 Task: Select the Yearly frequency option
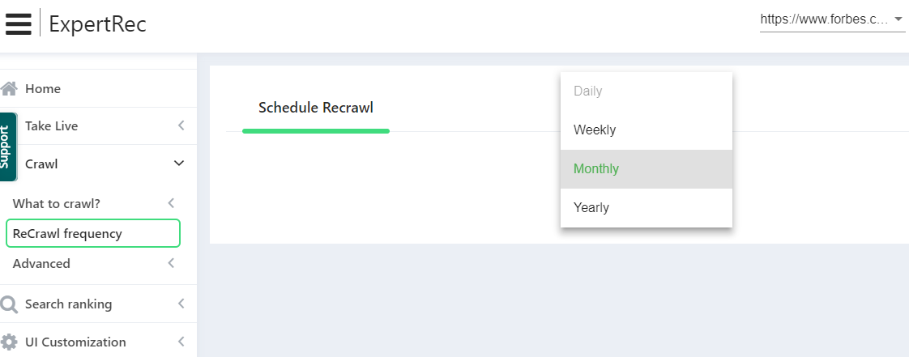pyautogui.click(x=591, y=208)
